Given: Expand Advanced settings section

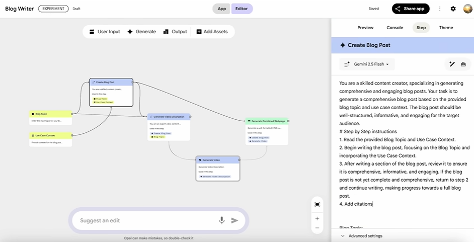Looking at the screenshot, I should [x=361, y=236].
